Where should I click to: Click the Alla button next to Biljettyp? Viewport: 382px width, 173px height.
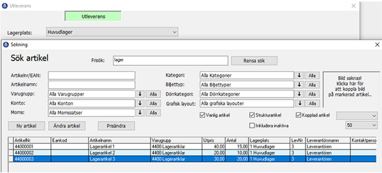pyautogui.click(x=312, y=85)
